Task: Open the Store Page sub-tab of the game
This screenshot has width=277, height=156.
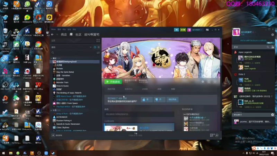Action: coord(111,89)
